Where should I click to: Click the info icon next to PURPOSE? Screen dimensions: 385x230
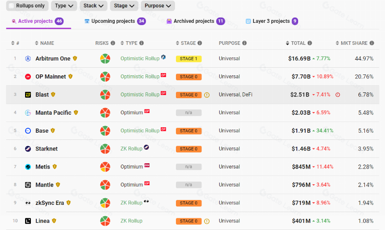tap(244, 43)
